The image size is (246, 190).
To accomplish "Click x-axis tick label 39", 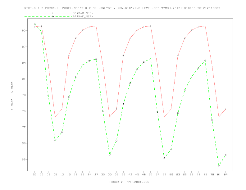I will click(x=123, y=174).
